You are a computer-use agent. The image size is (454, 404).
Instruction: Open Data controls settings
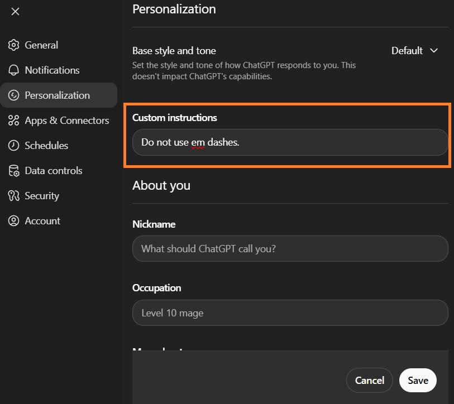59,171
